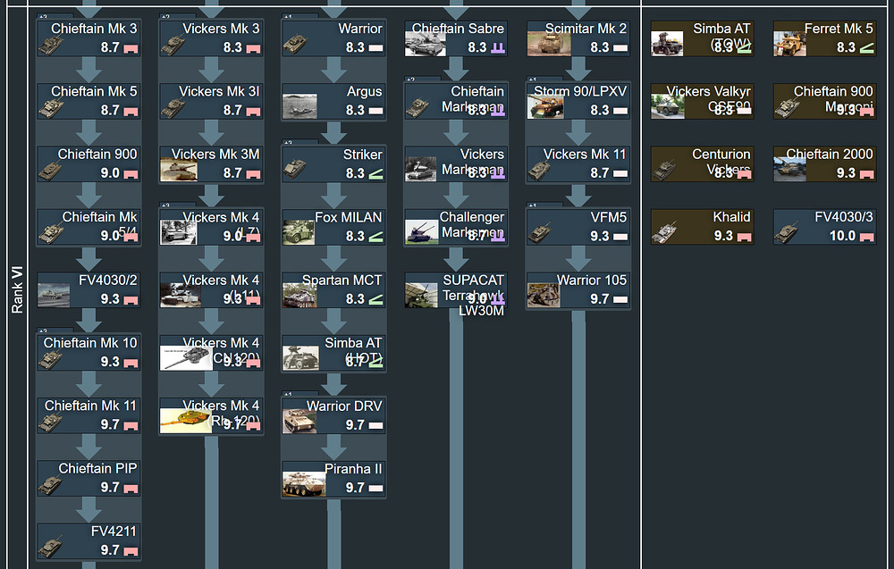The image size is (894, 569).
Task: Select the FV4030/3 premium vehicle card
Action: tap(824, 227)
